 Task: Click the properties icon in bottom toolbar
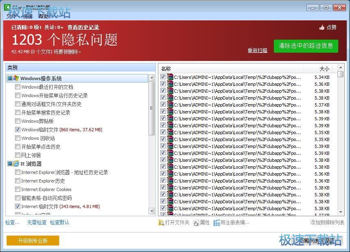tap(196, 223)
